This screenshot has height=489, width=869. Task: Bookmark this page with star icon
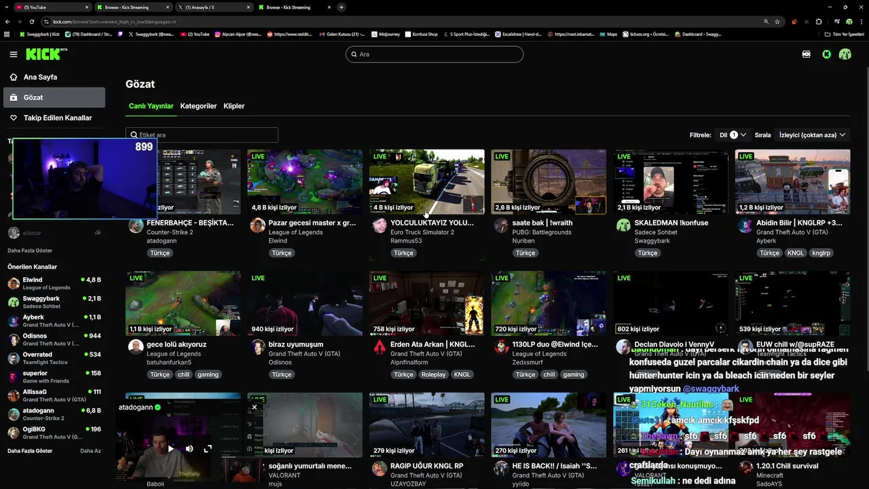click(x=778, y=22)
